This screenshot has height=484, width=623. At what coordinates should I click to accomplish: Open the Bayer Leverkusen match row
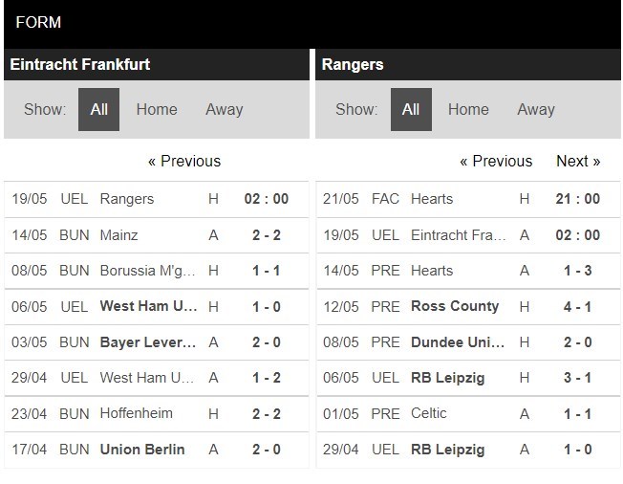pos(148,342)
